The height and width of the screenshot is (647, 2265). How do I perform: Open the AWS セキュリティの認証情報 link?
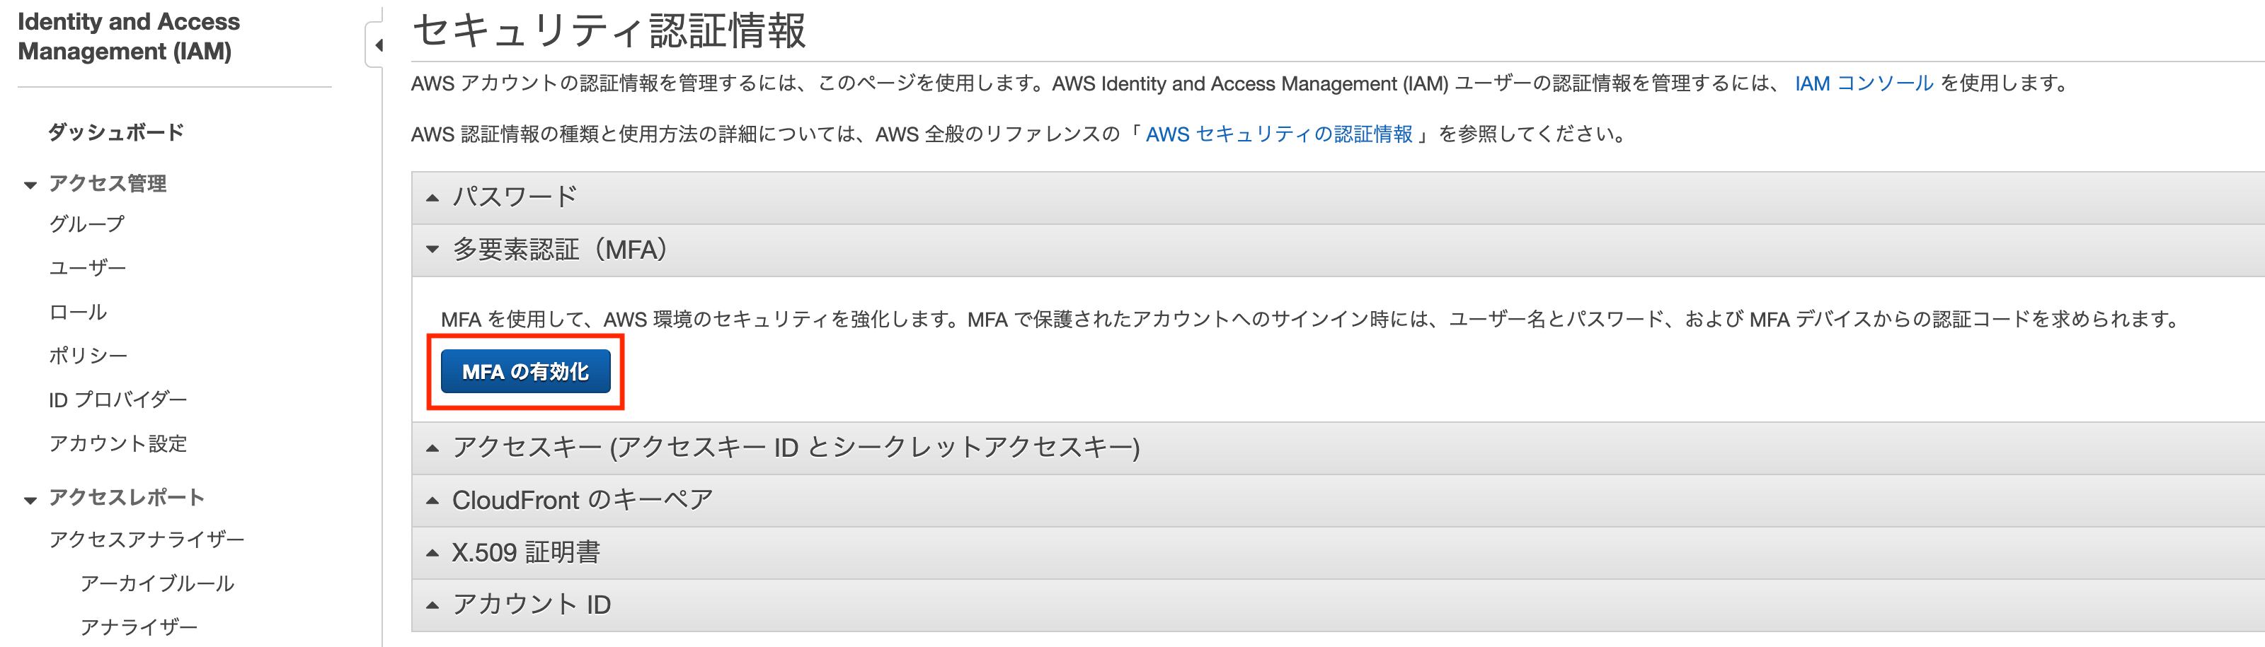point(1278,134)
